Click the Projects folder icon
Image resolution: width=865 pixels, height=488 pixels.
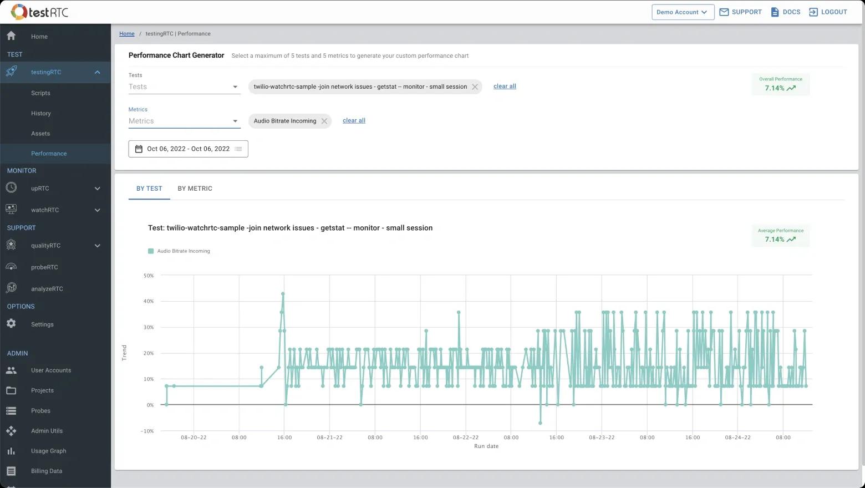11,390
